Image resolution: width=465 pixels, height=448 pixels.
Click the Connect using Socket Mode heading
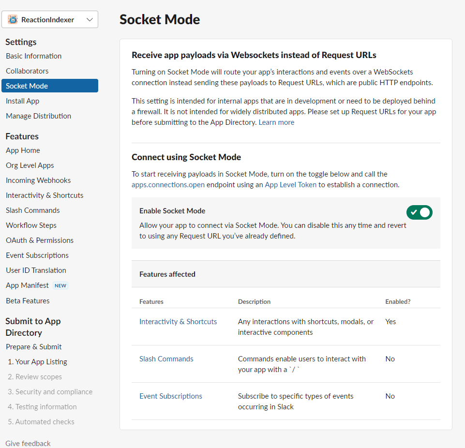point(186,157)
